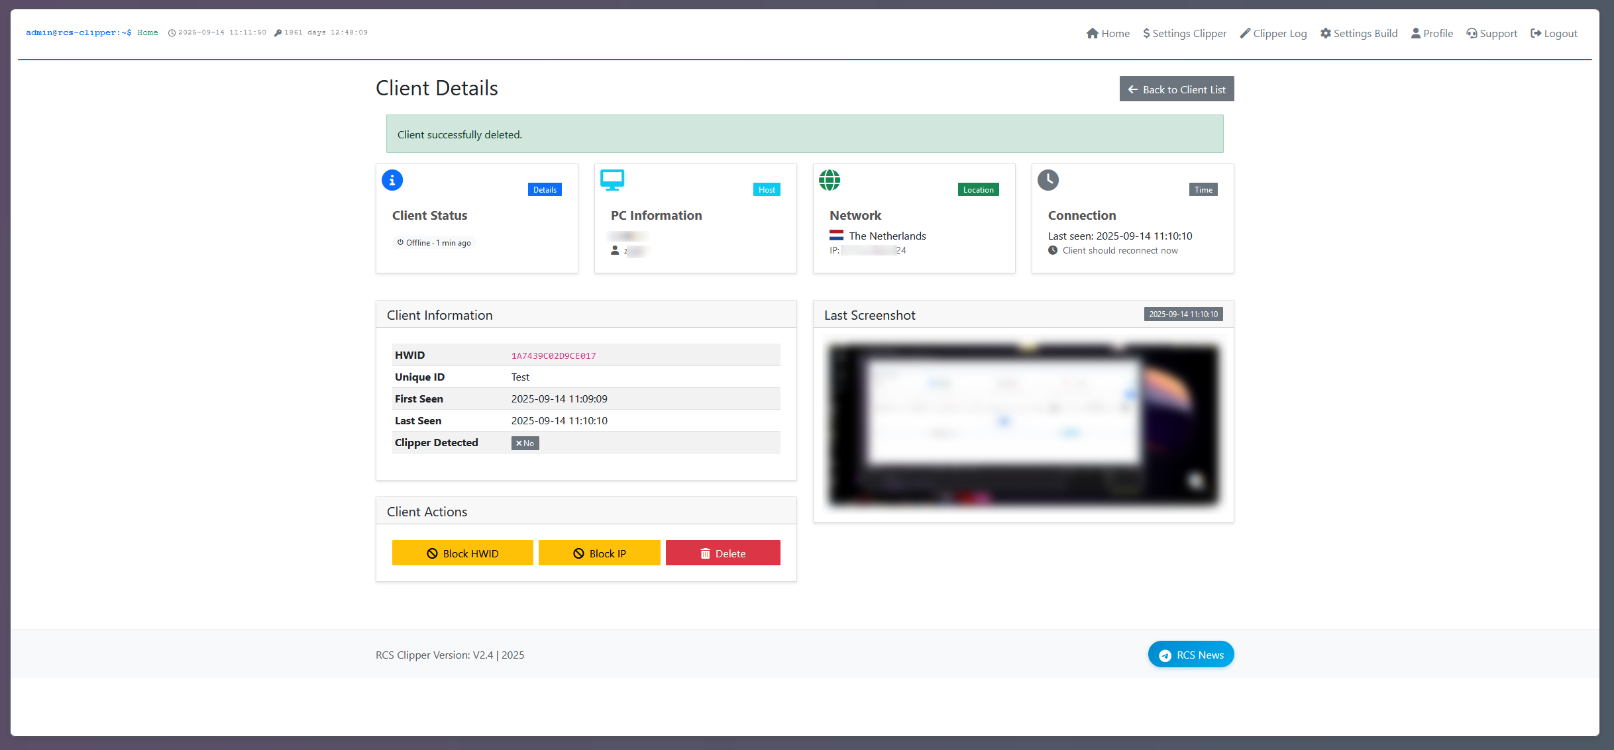1614x750 pixels.
Task: Open the Support page
Action: 1491,33
